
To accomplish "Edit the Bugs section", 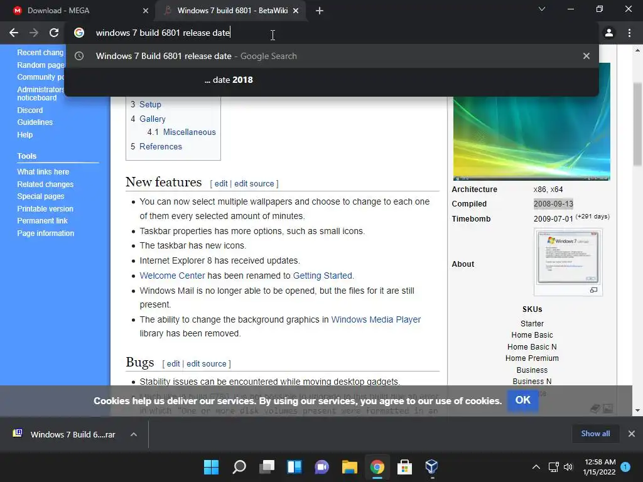I will [173, 363].
